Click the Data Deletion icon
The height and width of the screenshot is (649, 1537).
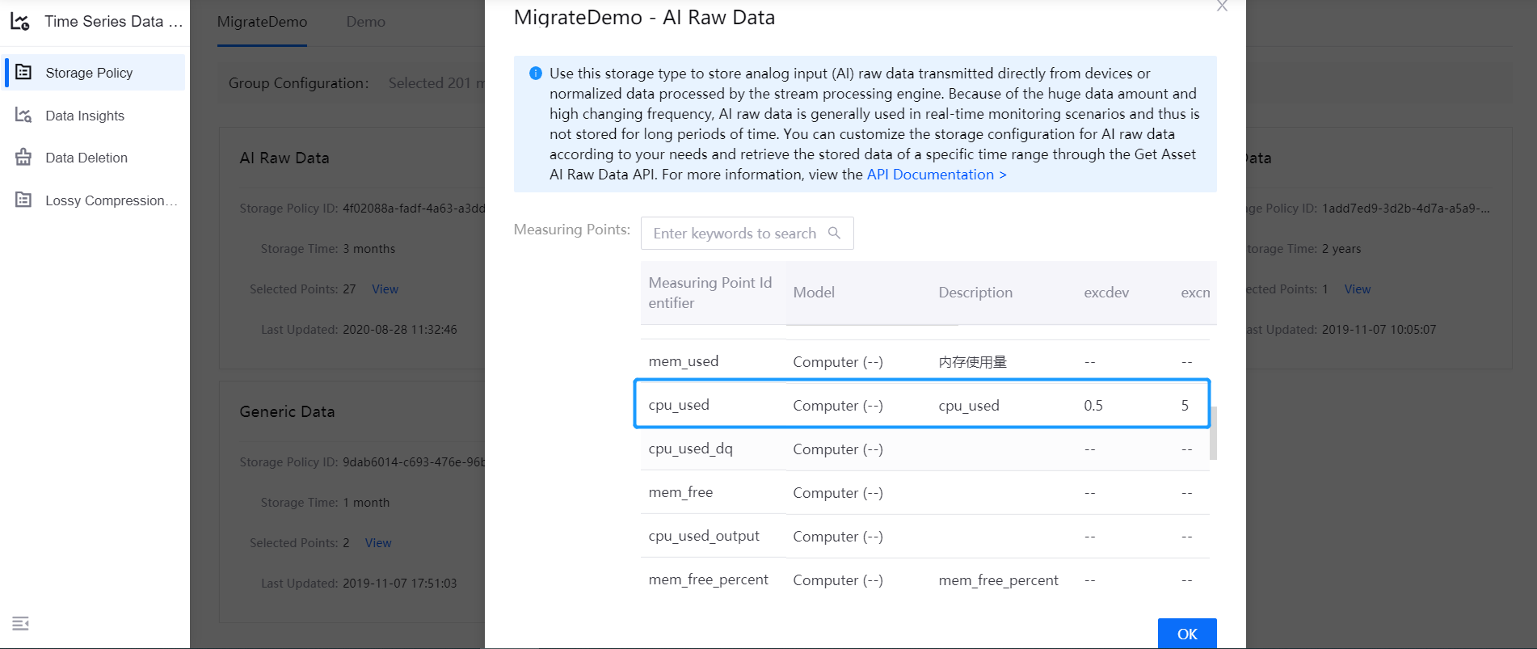point(23,158)
